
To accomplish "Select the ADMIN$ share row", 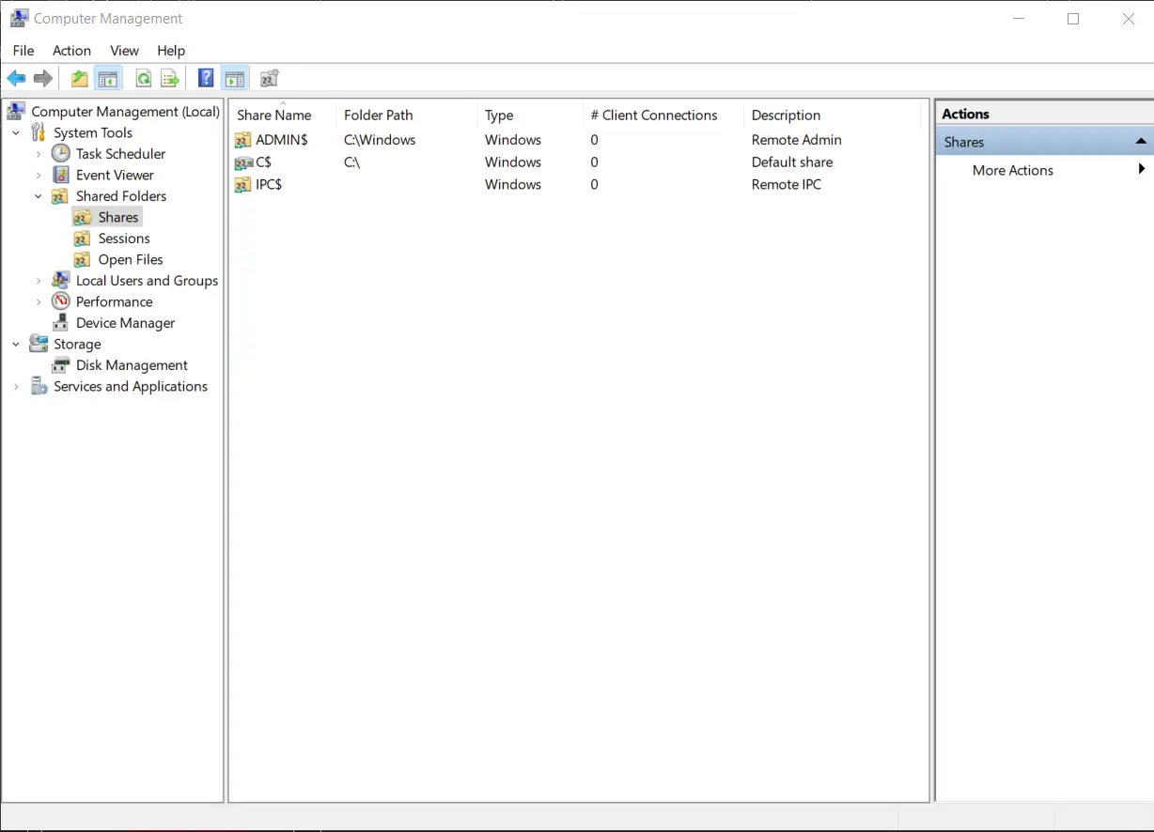I will (x=281, y=140).
